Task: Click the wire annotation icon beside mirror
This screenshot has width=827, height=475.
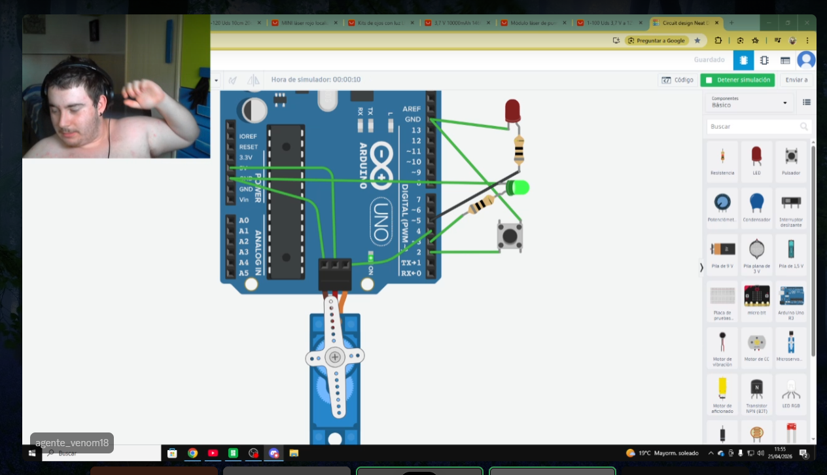Action: pos(232,80)
